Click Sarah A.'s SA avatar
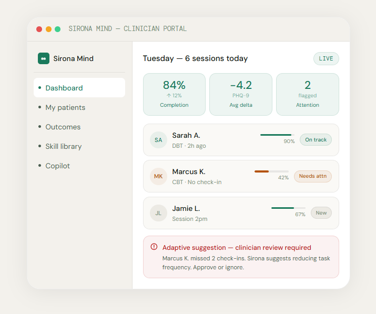Image resolution: width=376 pixels, height=314 pixels. click(x=158, y=140)
